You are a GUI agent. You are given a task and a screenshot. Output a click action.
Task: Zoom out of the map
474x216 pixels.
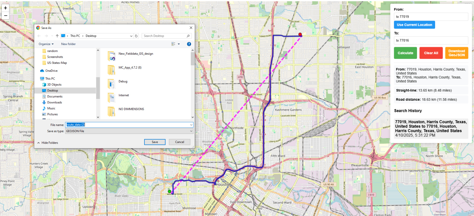[x=5, y=15]
